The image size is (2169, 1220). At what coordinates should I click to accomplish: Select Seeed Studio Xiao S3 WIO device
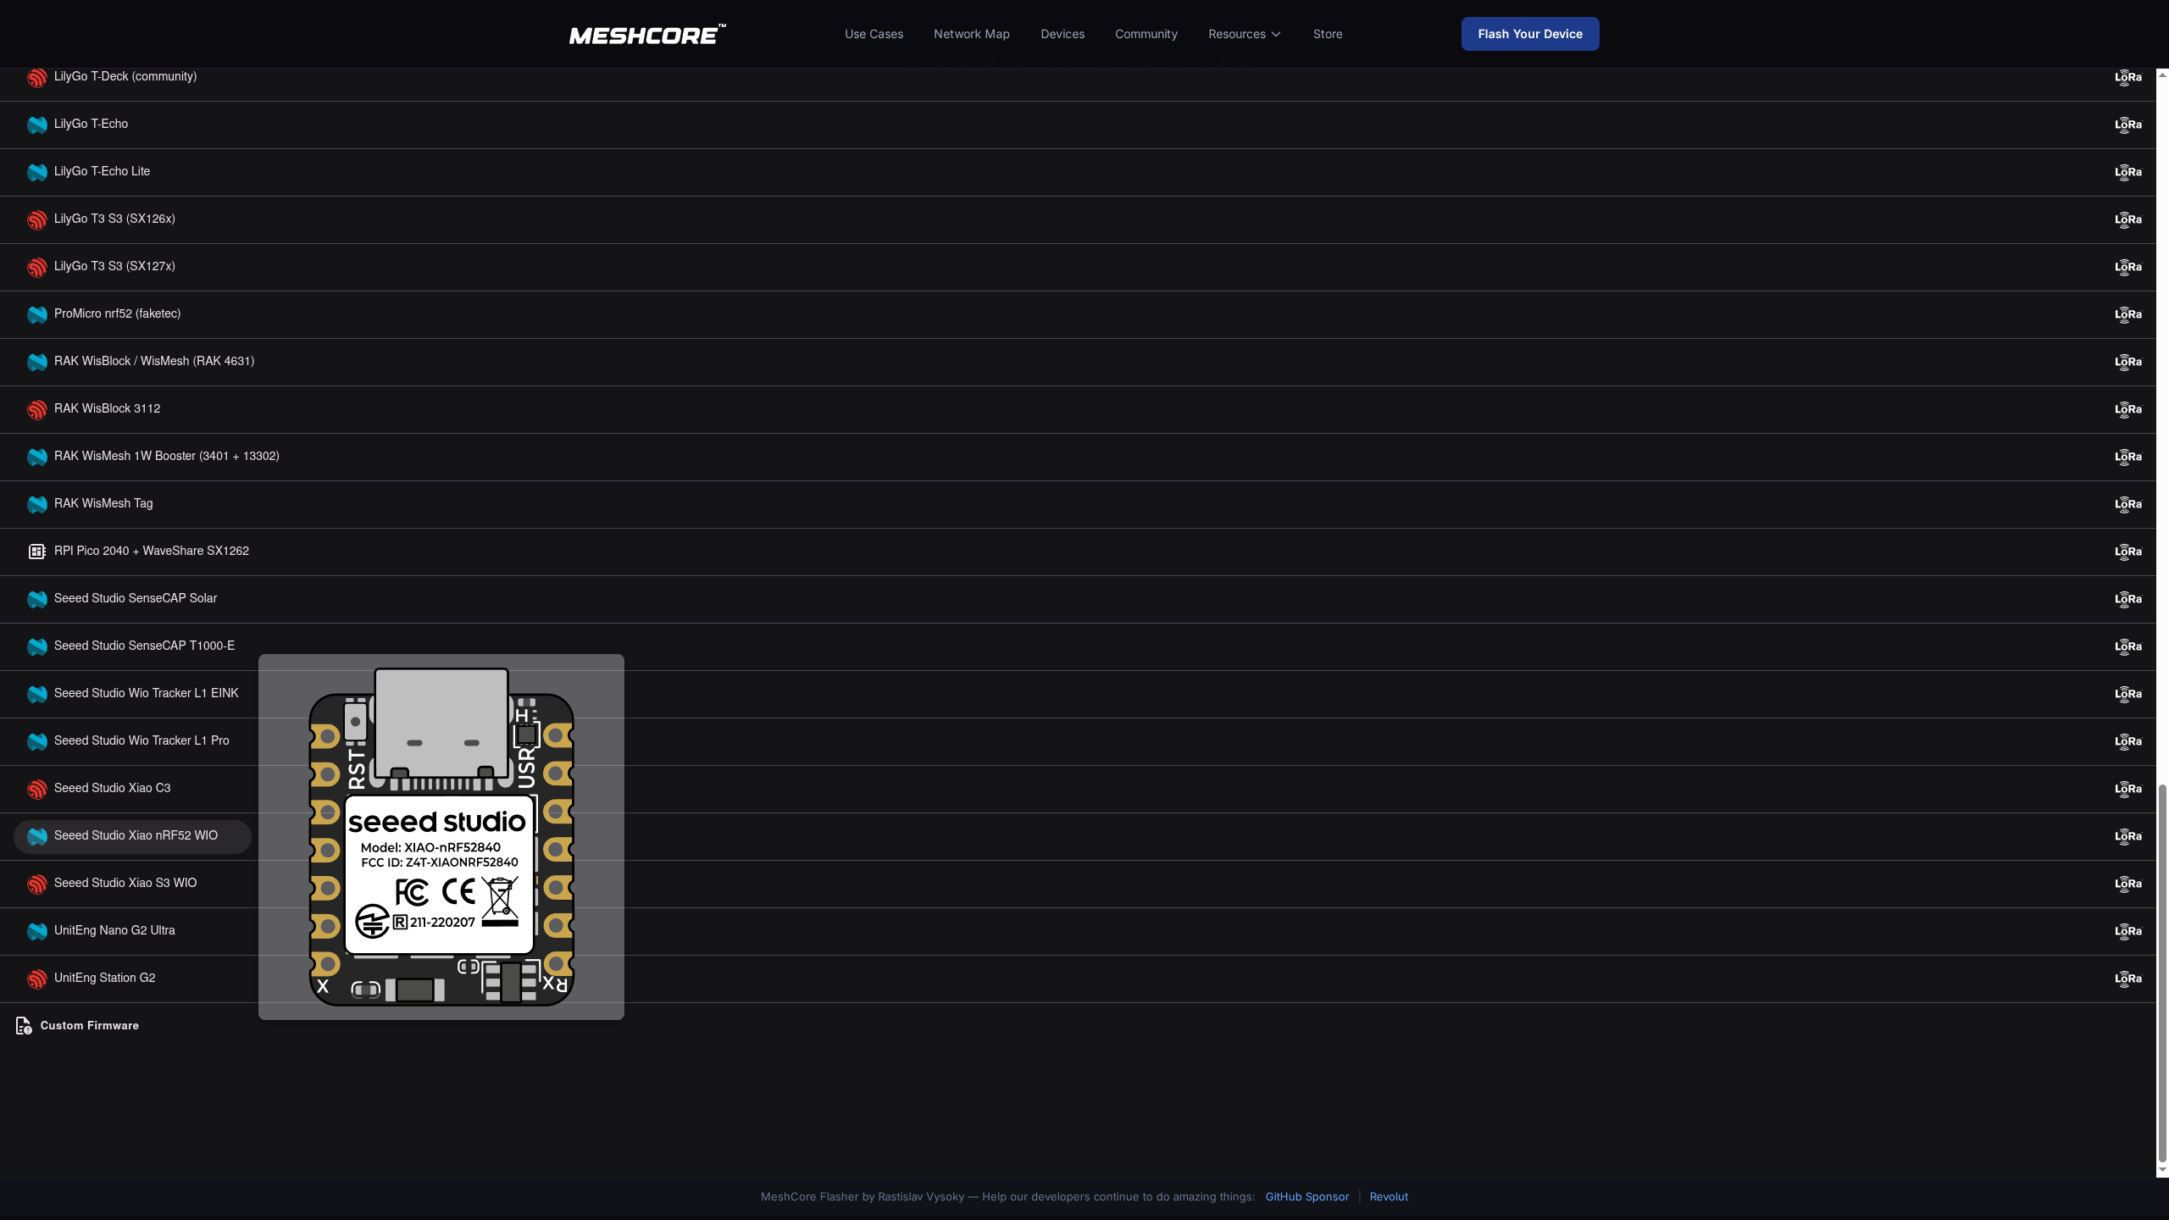pyautogui.click(x=125, y=883)
